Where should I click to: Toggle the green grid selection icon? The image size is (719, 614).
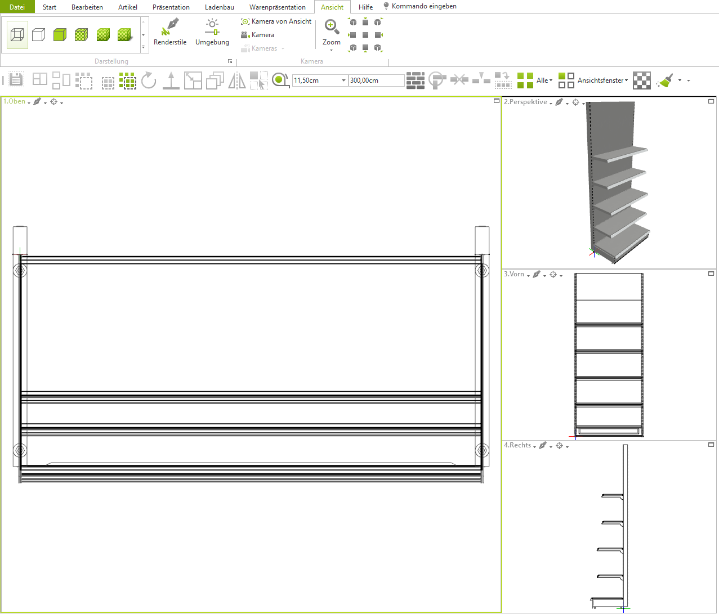click(128, 80)
